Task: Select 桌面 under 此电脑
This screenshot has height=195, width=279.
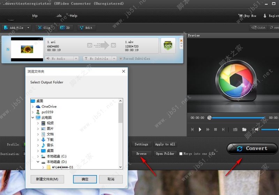Action: pyautogui.click(x=50, y=151)
